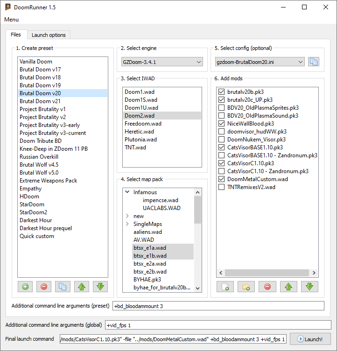Move the selected preset up
337x351 pixels.
[82, 287]
